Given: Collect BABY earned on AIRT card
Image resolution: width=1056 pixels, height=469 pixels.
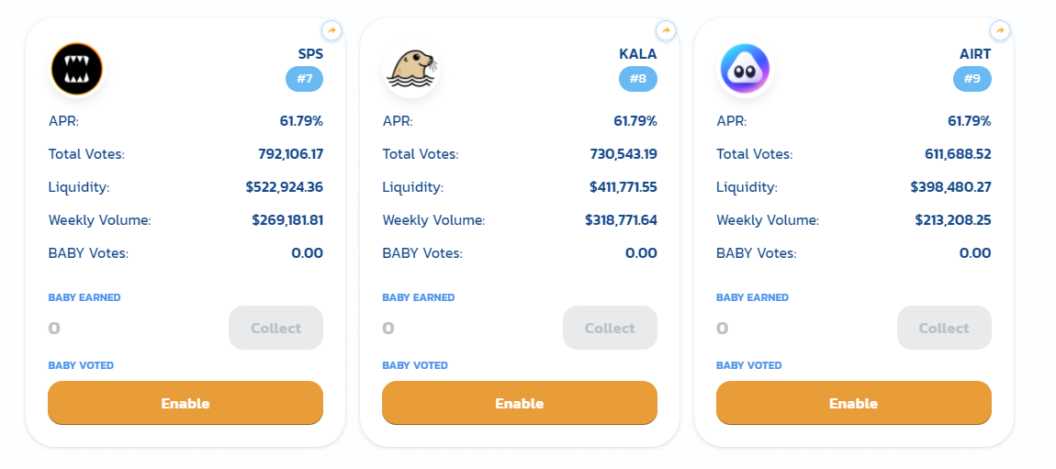Looking at the screenshot, I should click(x=944, y=328).
